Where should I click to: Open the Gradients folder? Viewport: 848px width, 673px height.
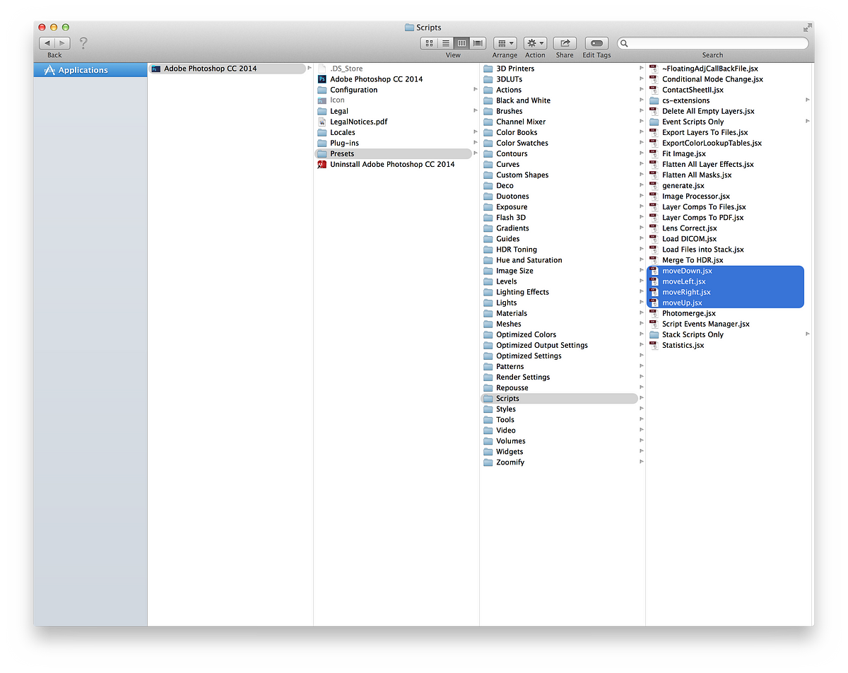click(x=512, y=228)
